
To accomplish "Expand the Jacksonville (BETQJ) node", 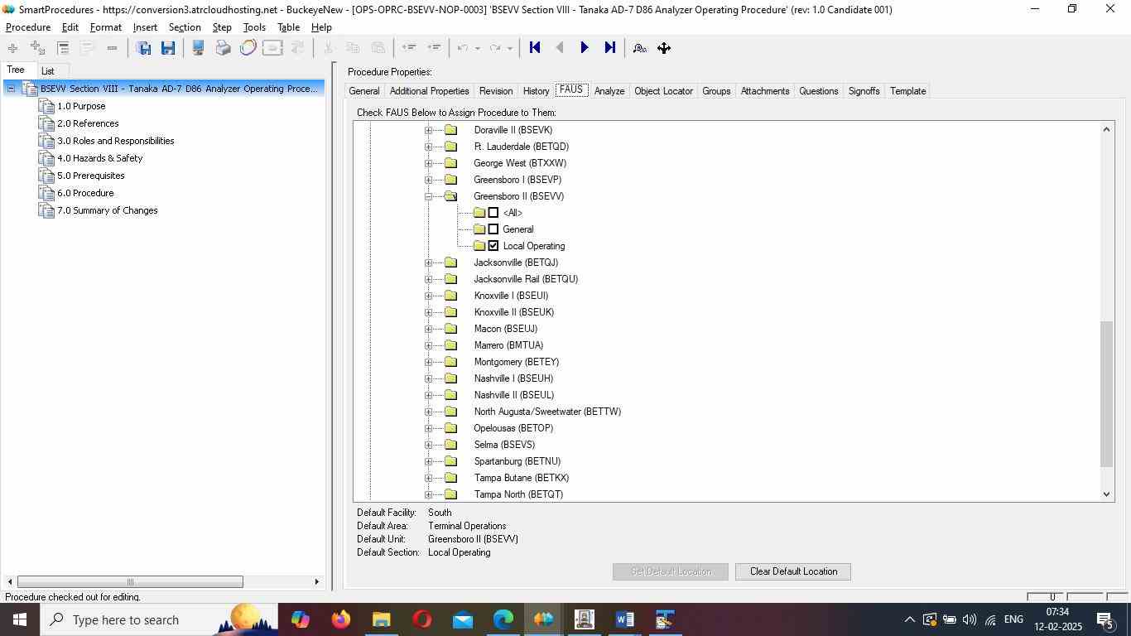I will 428,263.
